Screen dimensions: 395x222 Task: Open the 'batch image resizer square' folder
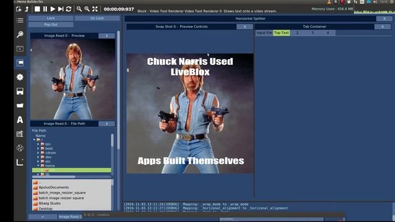pos(61,198)
